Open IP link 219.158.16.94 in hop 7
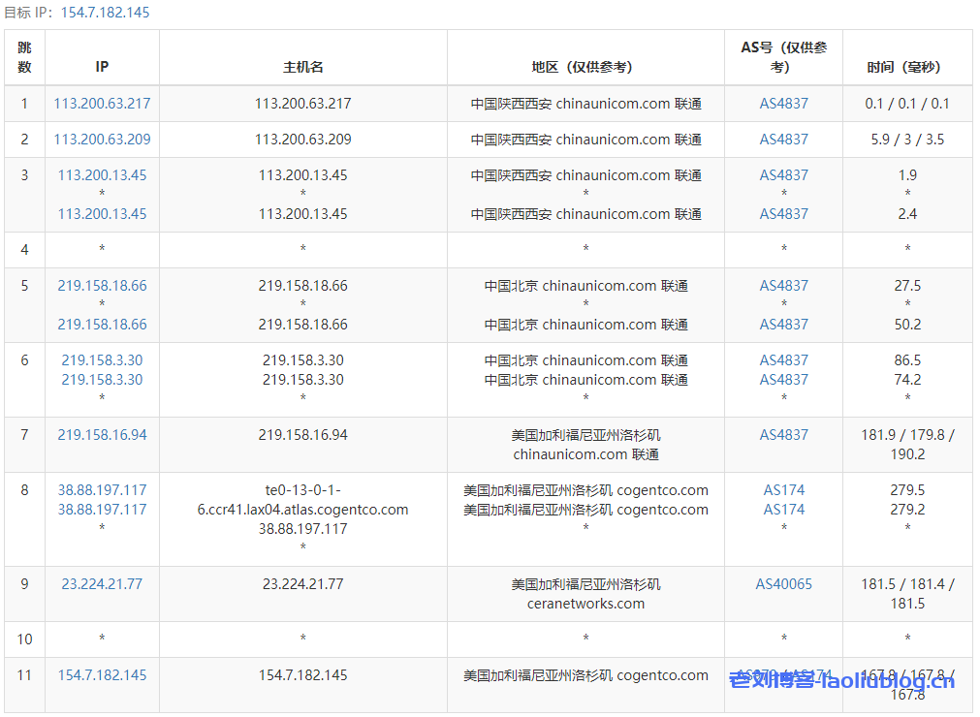Image resolution: width=980 pixels, height=717 pixels. tap(102, 435)
